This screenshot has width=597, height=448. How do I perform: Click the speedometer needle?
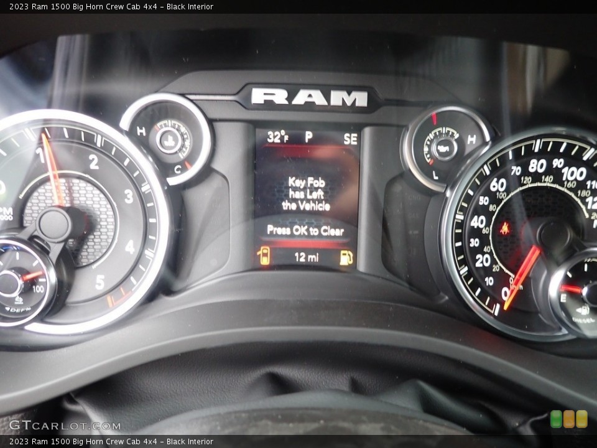(x=522, y=278)
